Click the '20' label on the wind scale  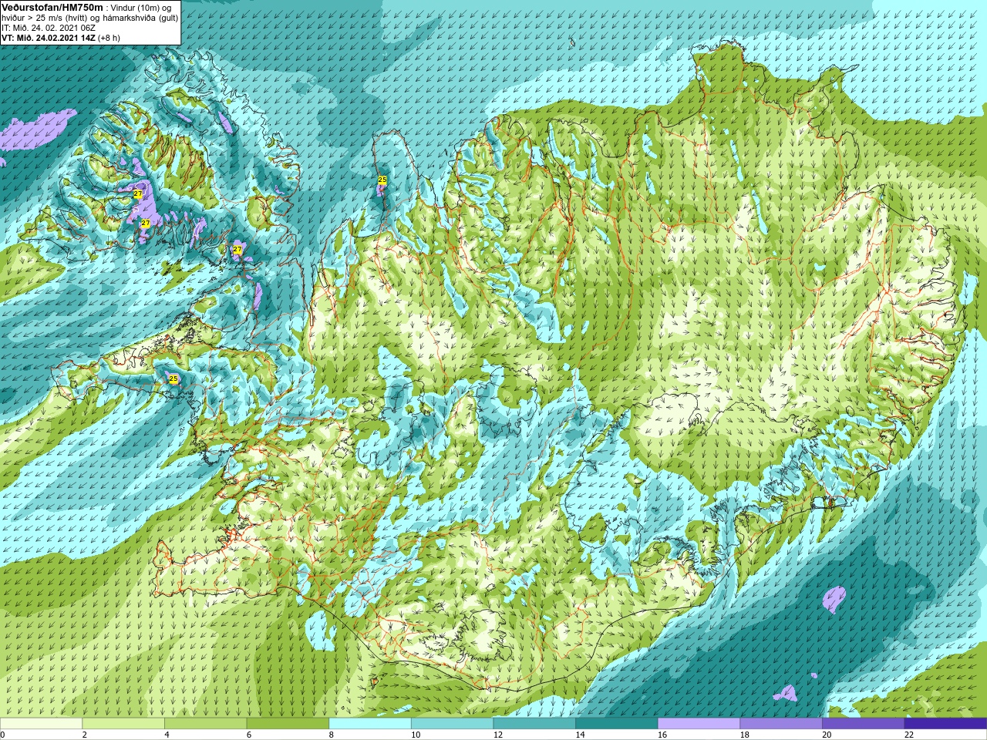[x=827, y=735]
